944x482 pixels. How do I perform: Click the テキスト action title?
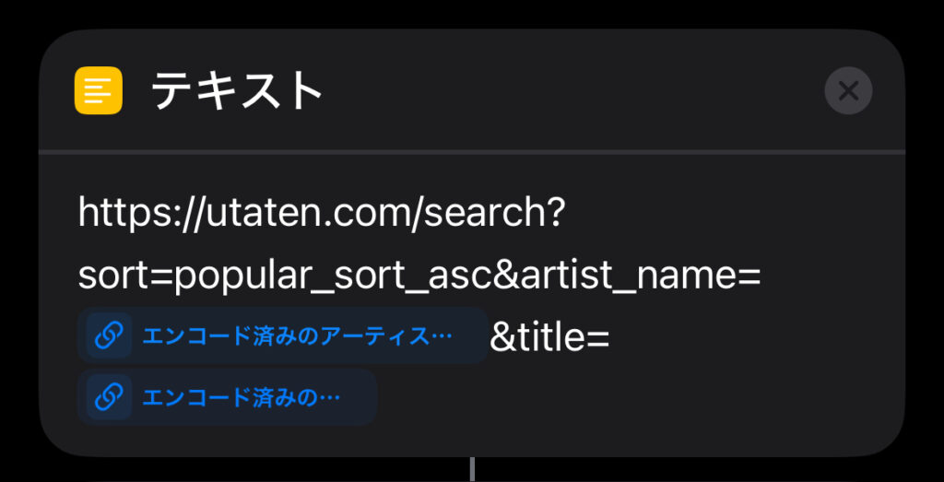[x=237, y=91]
